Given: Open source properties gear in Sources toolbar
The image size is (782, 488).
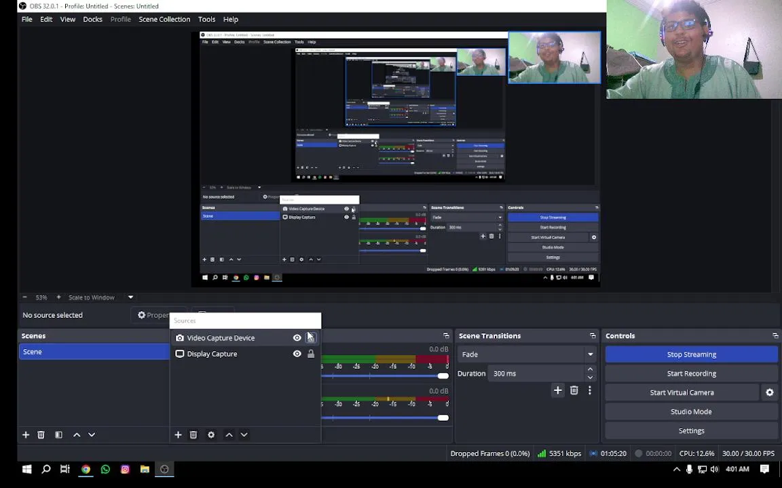Looking at the screenshot, I should click(211, 434).
